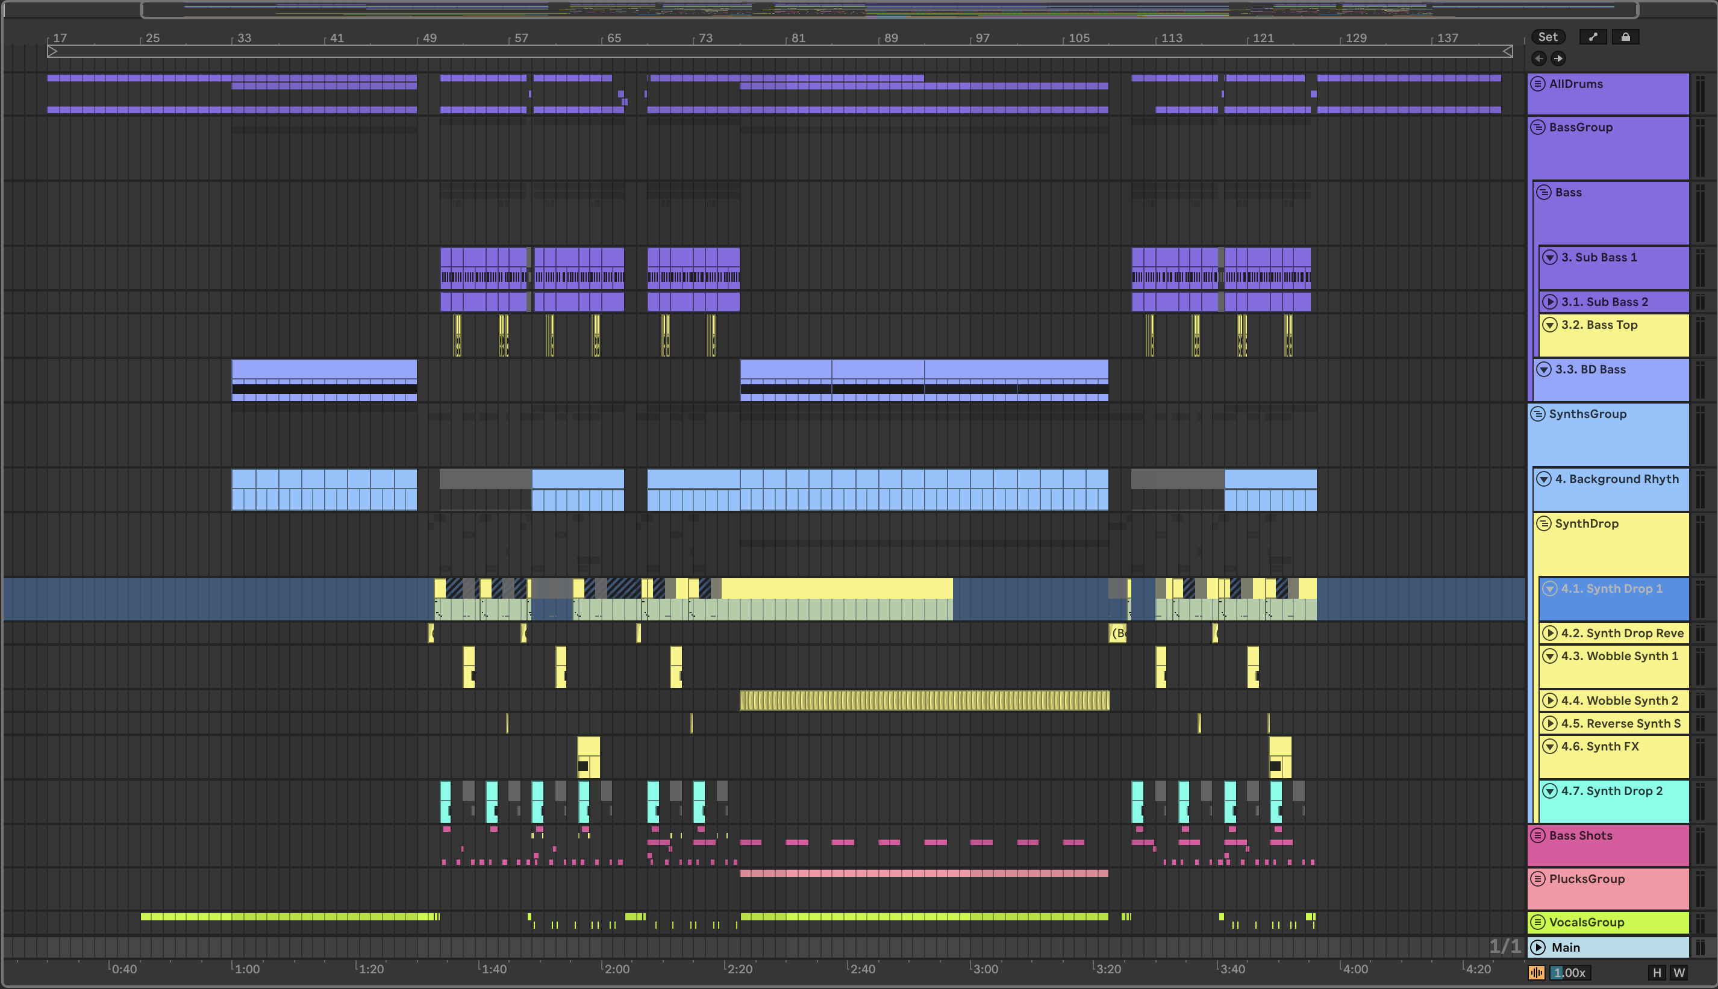1718x989 pixels.
Task: Expand the 4.4. Wobble Synth 2 track
Action: pos(1549,700)
